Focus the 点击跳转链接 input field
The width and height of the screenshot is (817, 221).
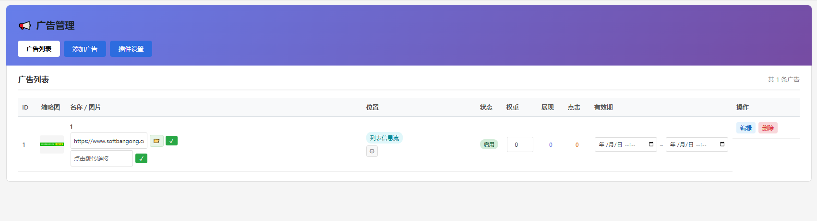click(x=102, y=158)
